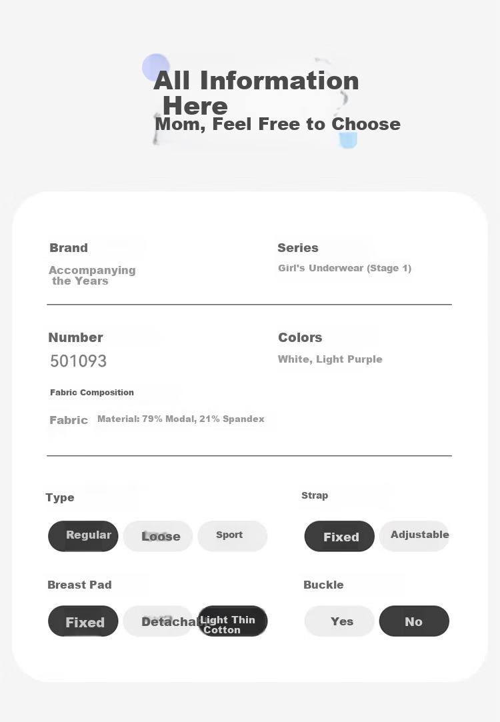Choose the Adjustable strap option

coord(414,536)
